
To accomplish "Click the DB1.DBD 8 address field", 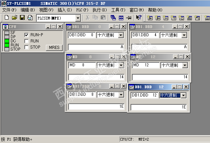I will [x=82, y=95].
